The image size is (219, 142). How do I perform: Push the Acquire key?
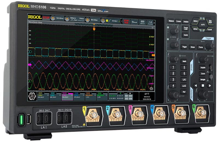click(x=203, y=67)
